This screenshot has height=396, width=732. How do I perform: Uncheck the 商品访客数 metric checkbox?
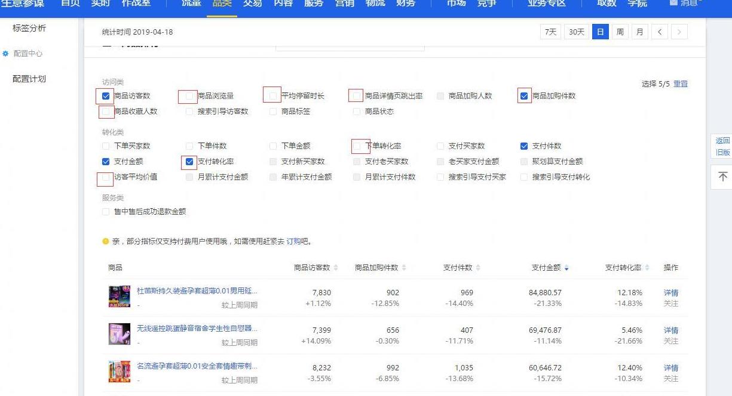tap(105, 96)
